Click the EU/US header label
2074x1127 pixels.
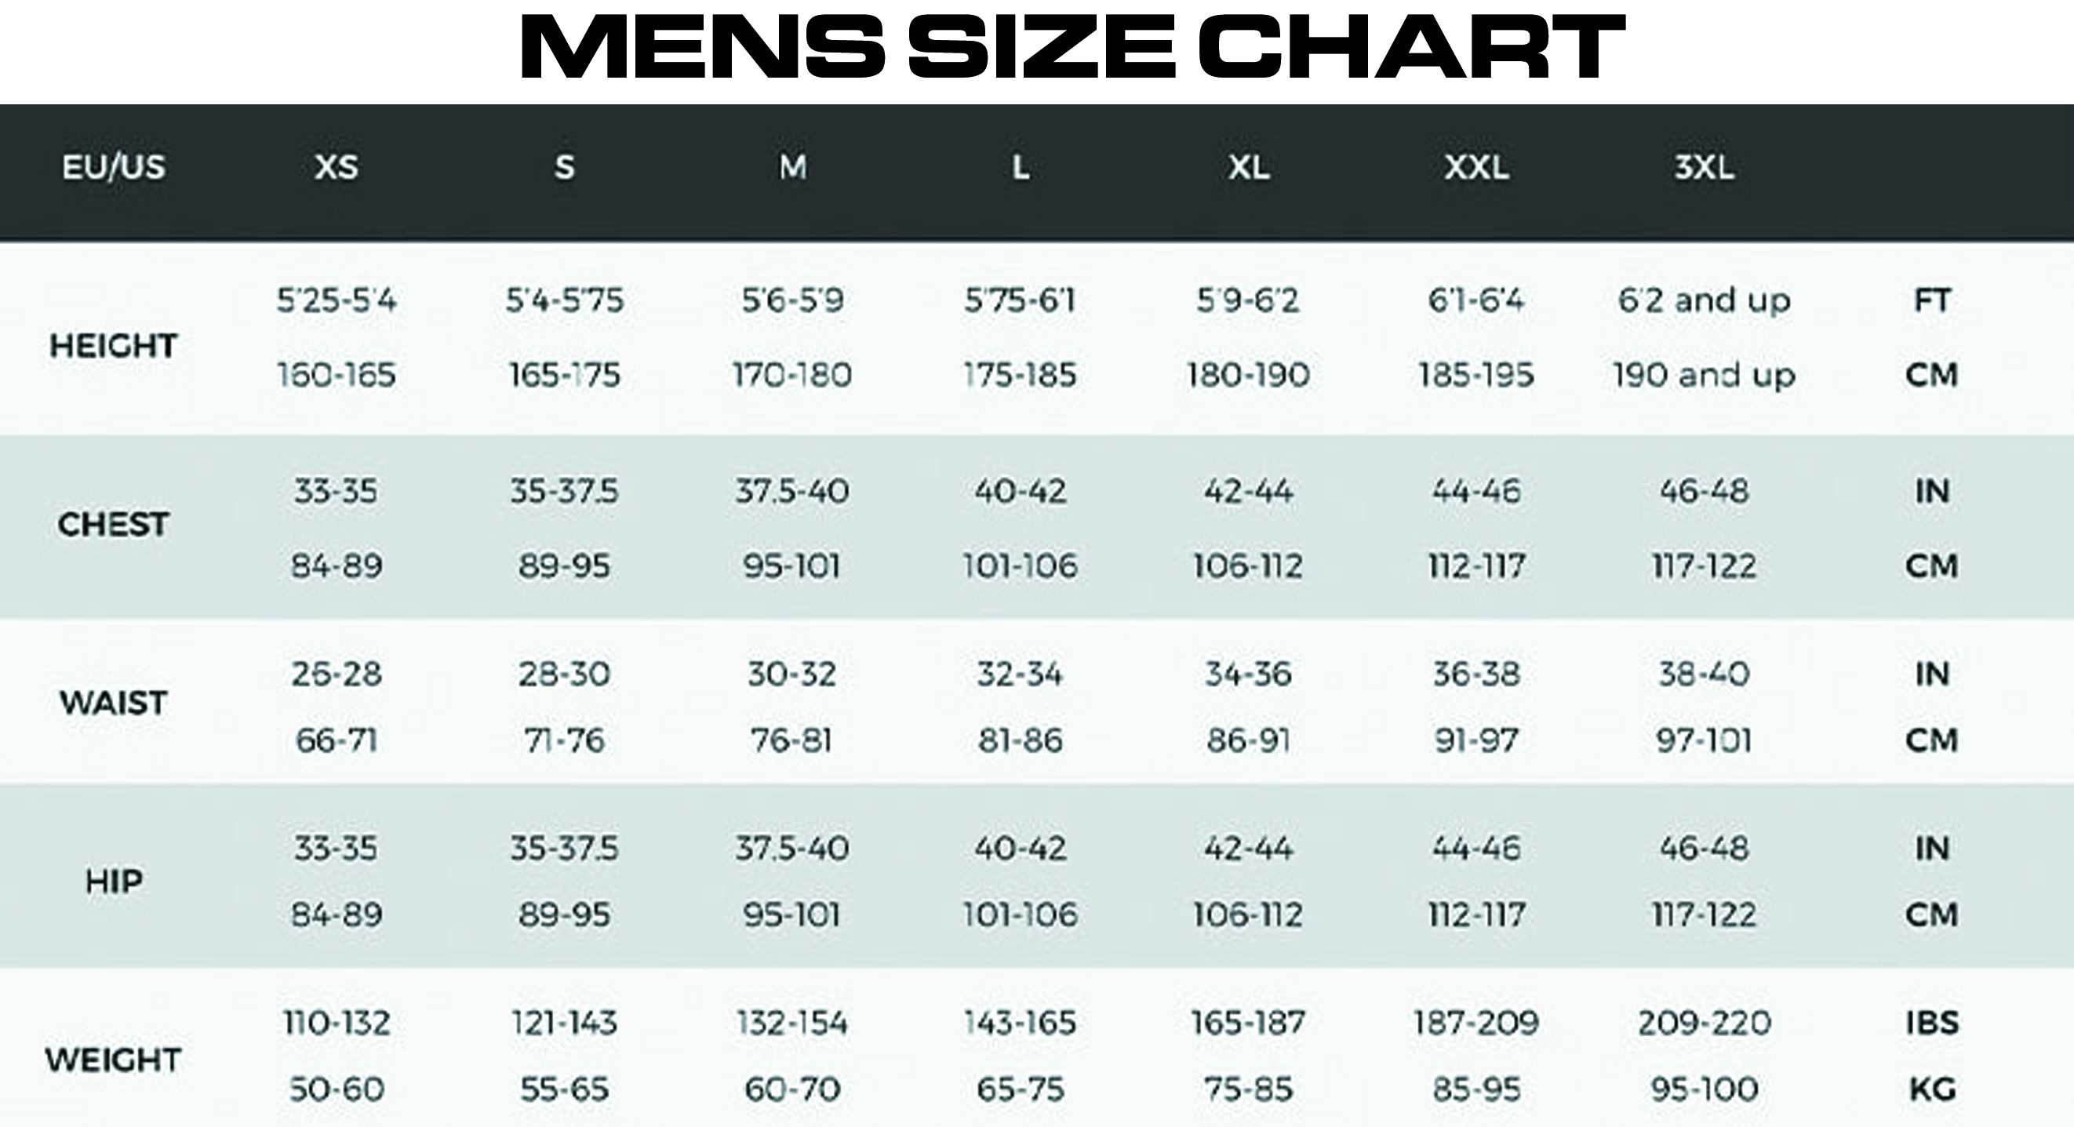[114, 167]
